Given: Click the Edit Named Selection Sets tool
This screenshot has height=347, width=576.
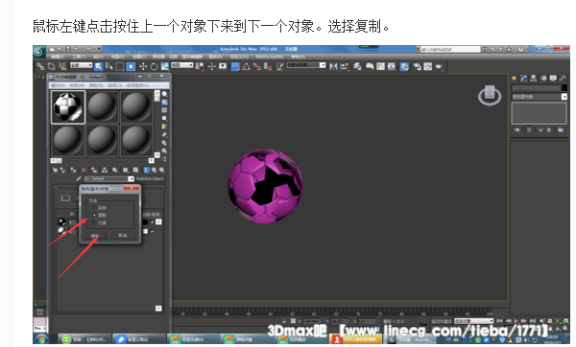Looking at the screenshot, I should [280, 66].
